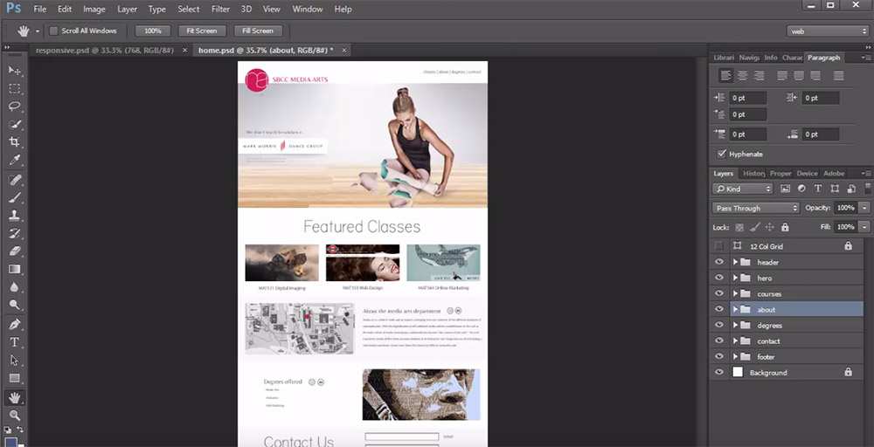Hide the hero layer group
The width and height of the screenshot is (874, 447).
pos(719,278)
